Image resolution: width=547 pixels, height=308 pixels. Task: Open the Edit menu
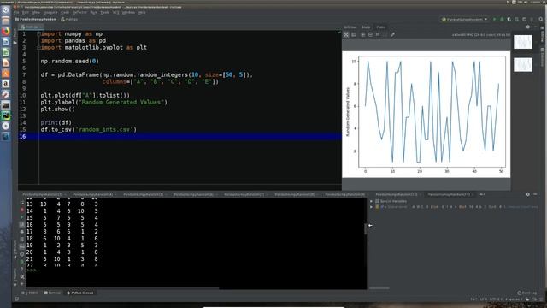pos(26,12)
